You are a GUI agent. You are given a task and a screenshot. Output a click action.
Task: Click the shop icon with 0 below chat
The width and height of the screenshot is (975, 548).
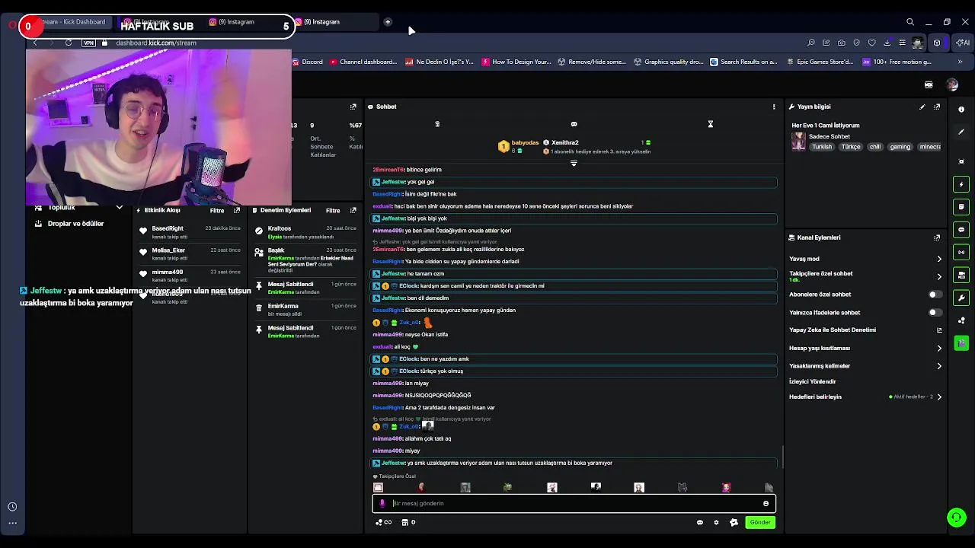[408, 522]
